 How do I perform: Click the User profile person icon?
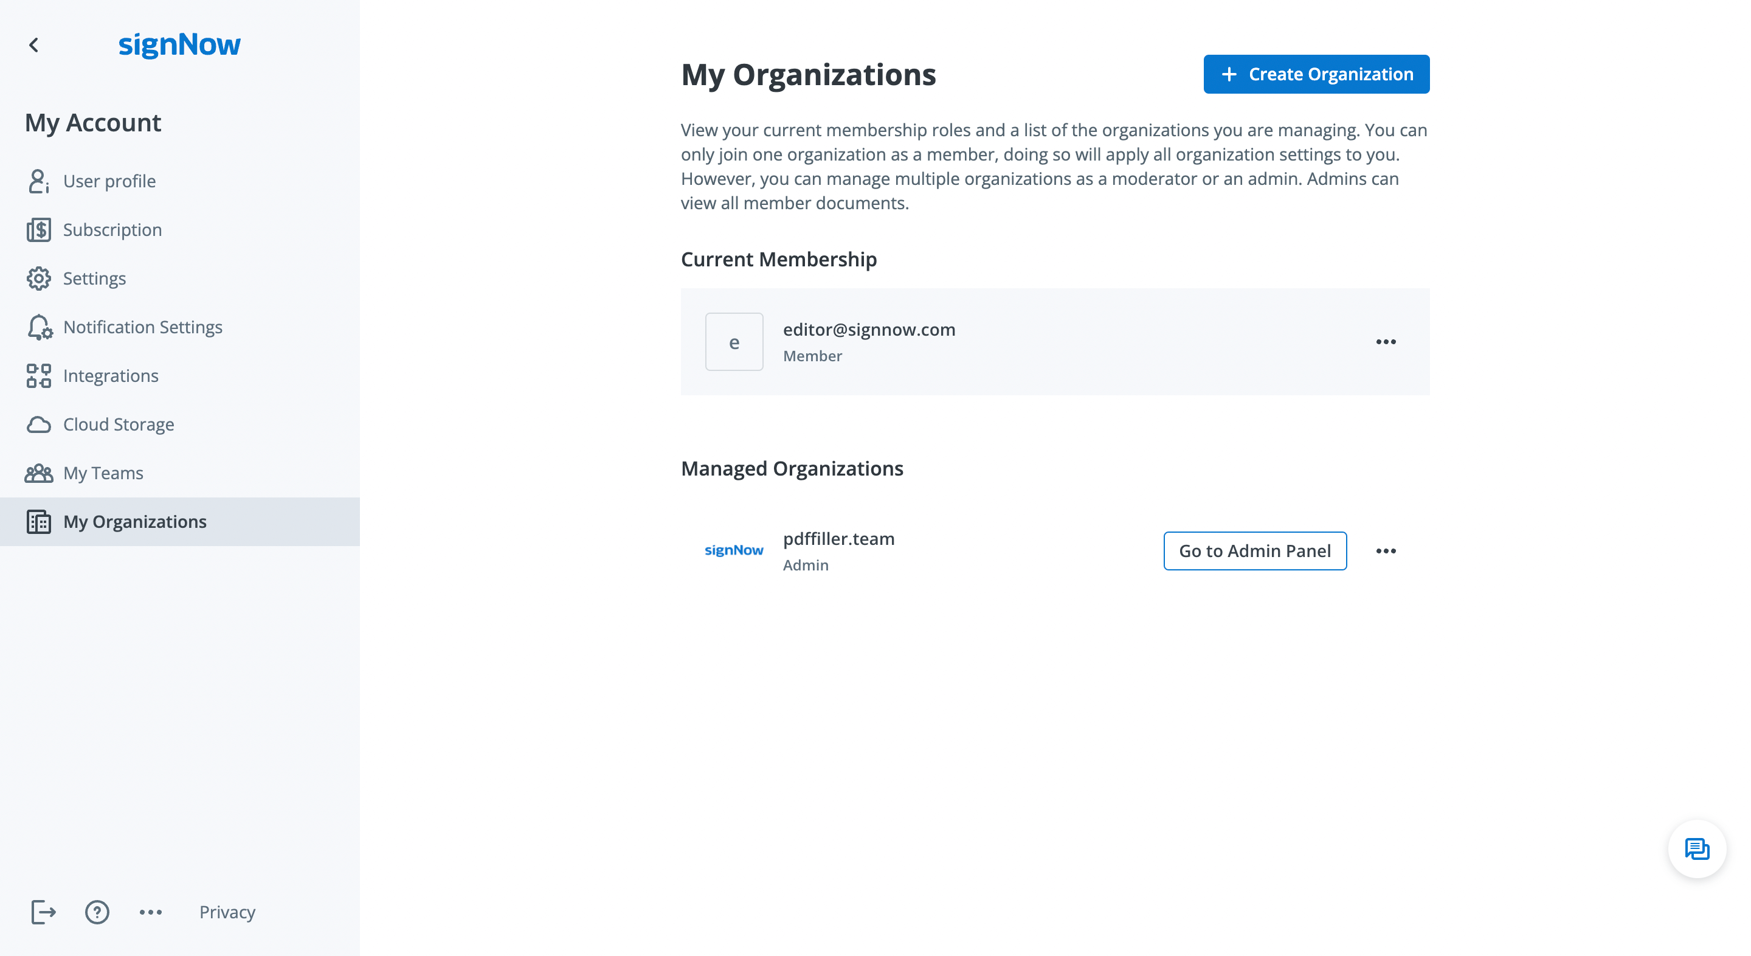(x=38, y=182)
